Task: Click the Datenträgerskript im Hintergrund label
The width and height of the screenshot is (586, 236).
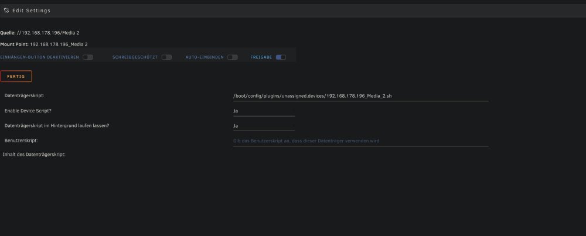Action: pos(57,126)
